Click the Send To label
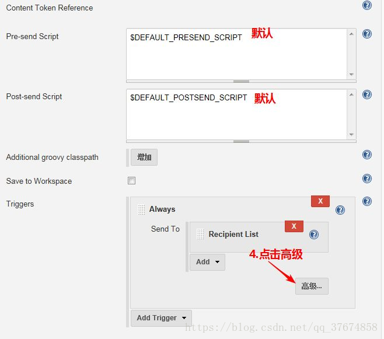Screen dimensions: 384x339 pos(165,229)
